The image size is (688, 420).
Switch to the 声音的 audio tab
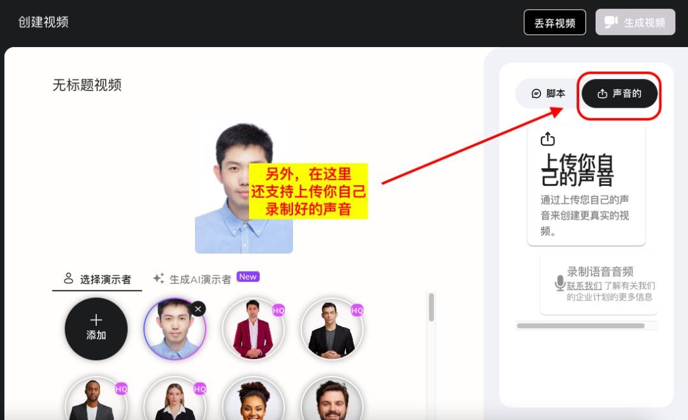pos(619,94)
